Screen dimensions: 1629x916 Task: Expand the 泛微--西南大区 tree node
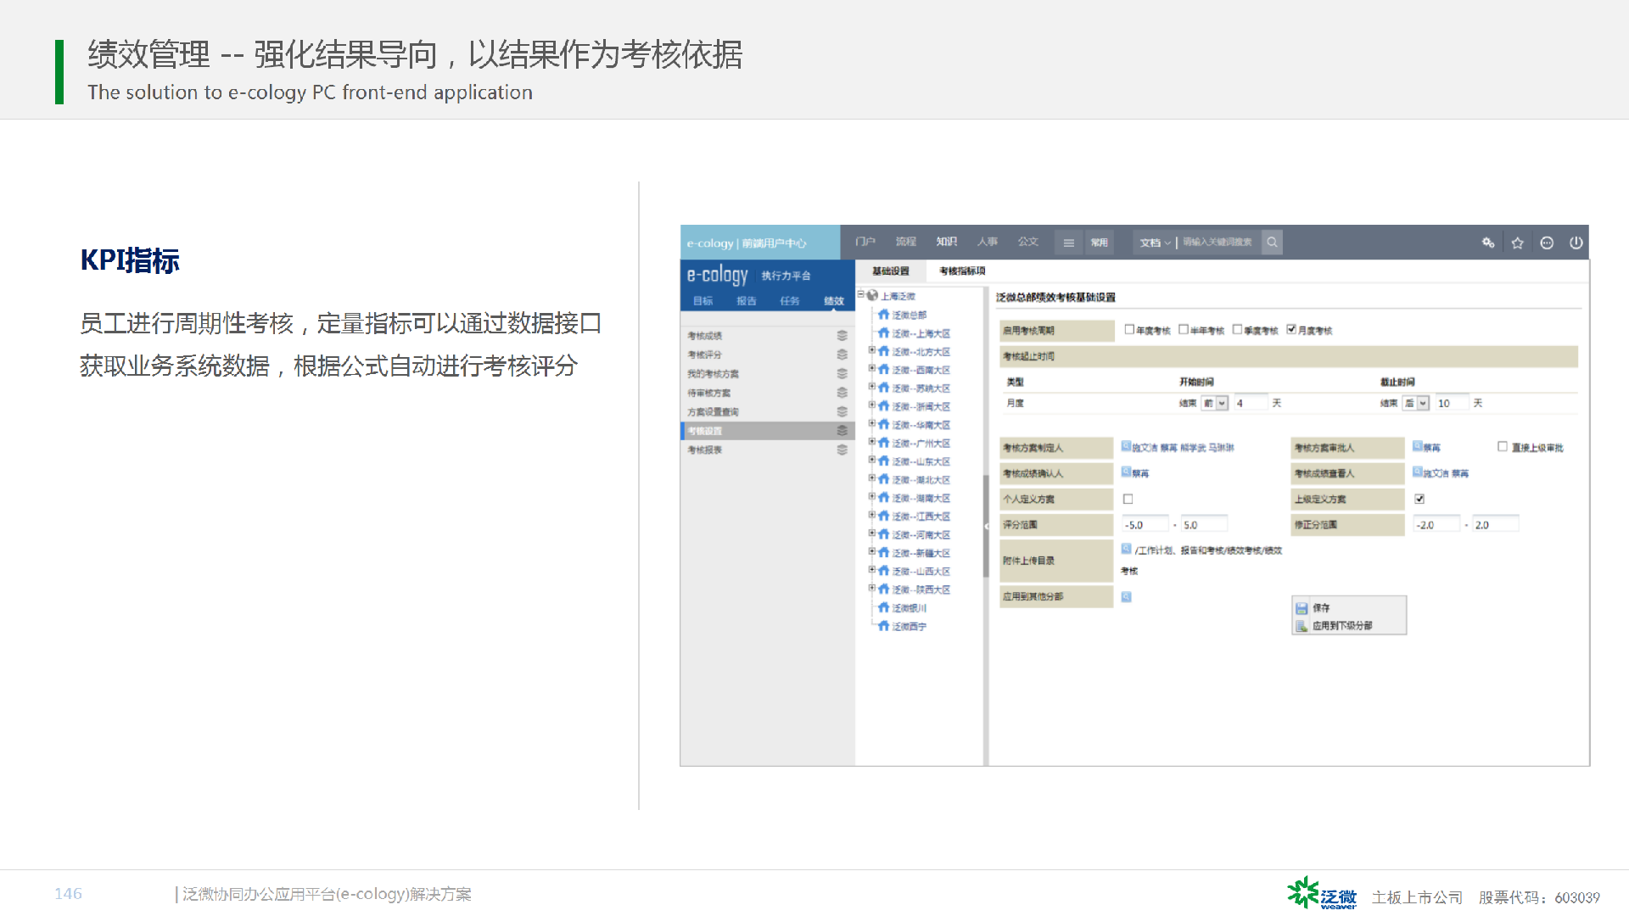(x=871, y=368)
